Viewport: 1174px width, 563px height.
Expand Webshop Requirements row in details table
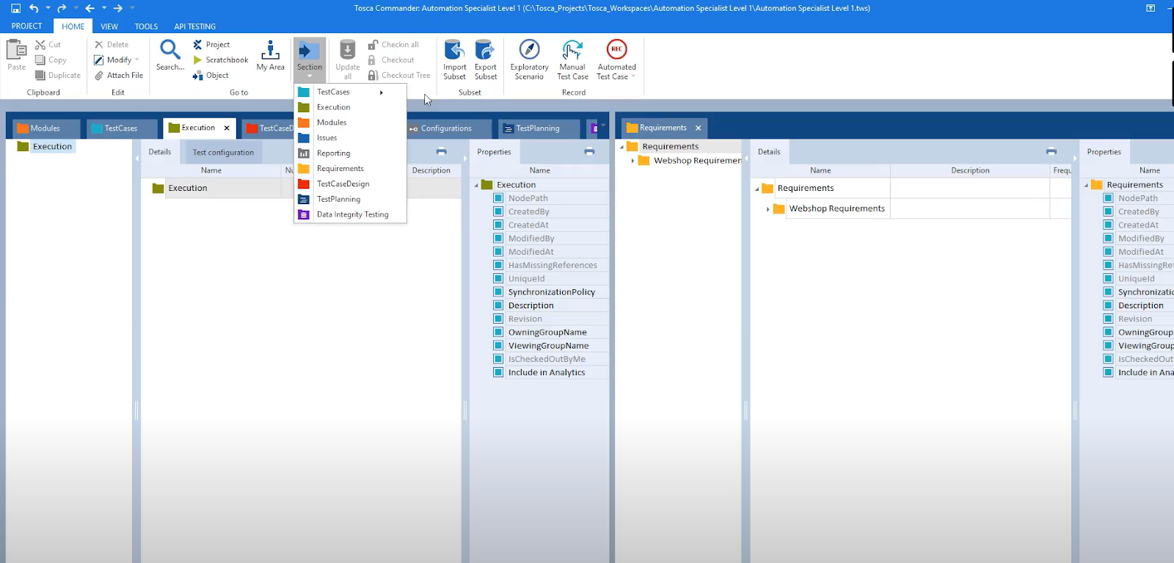[x=768, y=209]
